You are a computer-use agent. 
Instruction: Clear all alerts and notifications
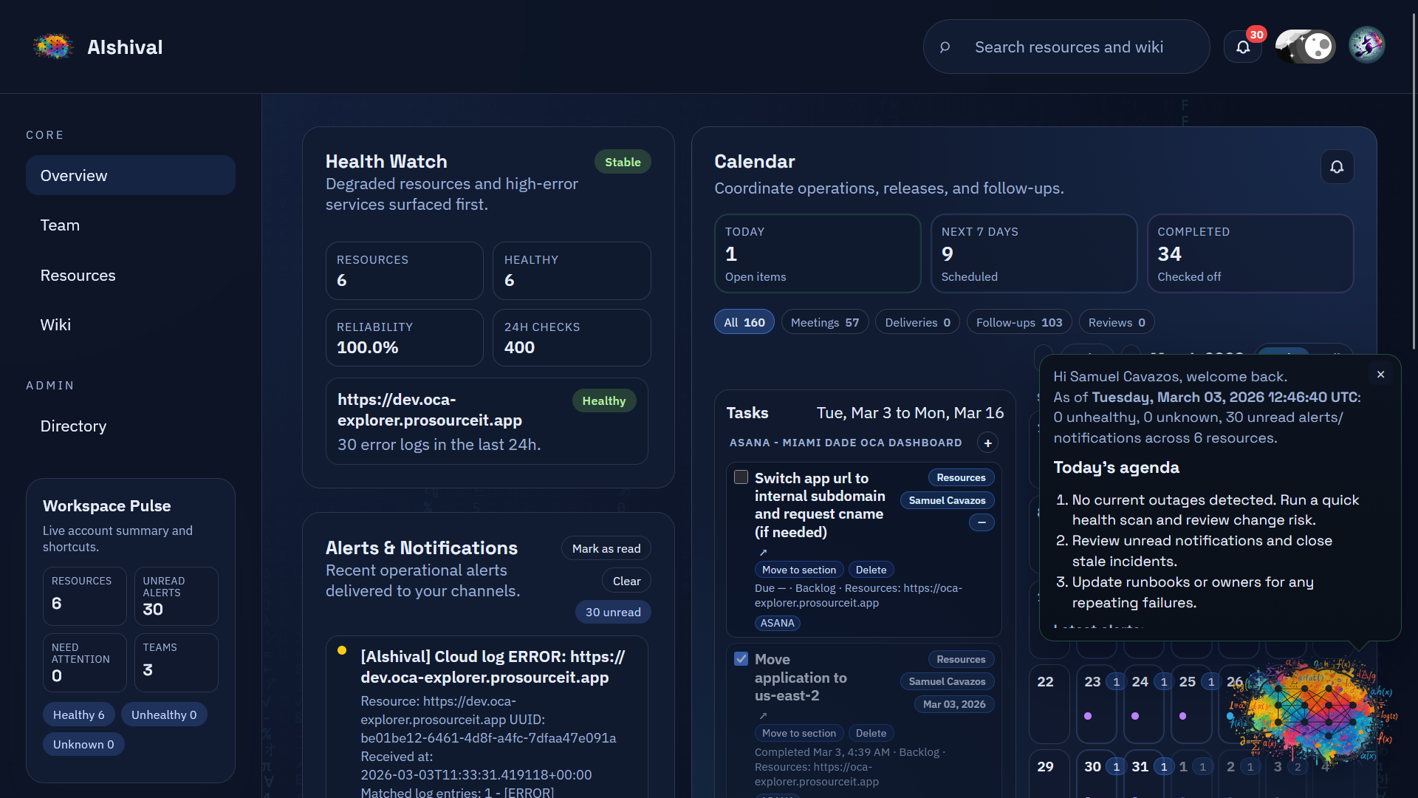(x=626, y=580)
